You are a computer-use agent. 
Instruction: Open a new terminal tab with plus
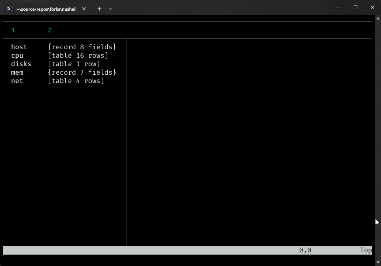pos(99,9)
